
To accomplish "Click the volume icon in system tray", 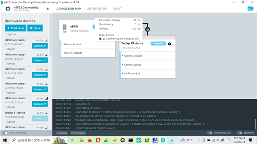I will point(218,140).
